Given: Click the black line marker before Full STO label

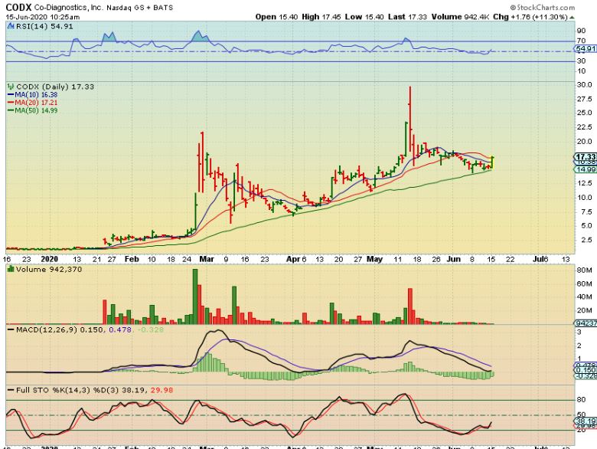Looking at the screenshot, I should pos(11,390).
